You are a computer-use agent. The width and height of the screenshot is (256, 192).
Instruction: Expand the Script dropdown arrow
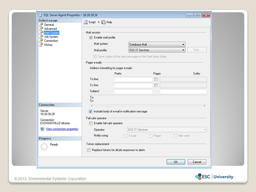point(99,22)
